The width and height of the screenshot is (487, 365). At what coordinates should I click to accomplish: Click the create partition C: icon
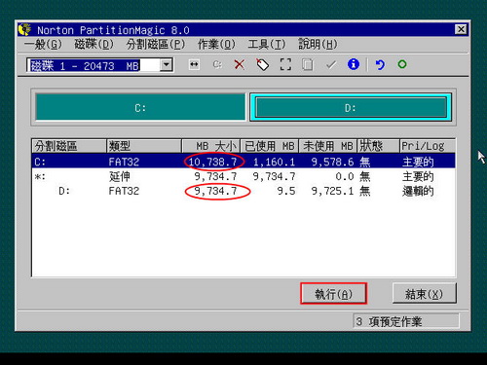tap(217, 64)
